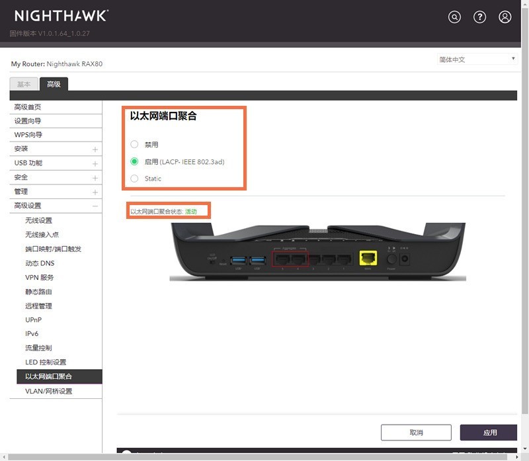Viewport: 529px width, 461px height.
Task: Switch to the 基本 tab
Action: pyautogui.click(x=24, y=84)
